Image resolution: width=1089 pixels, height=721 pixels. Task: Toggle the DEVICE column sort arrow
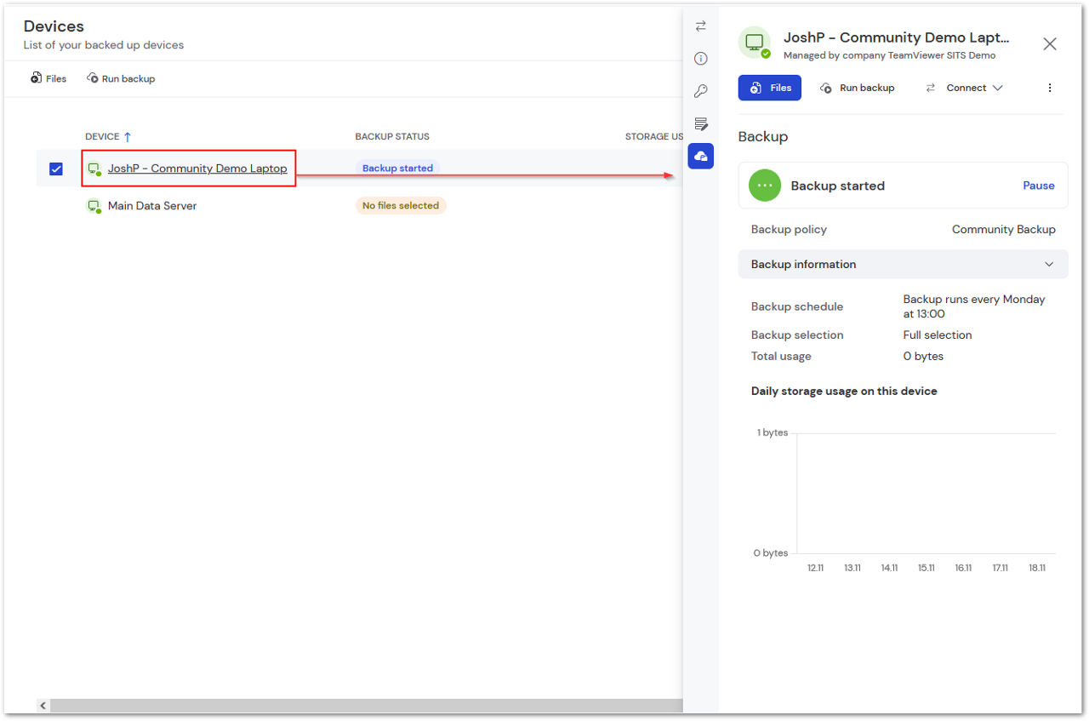pyautogui.click(x=127, y=136)
